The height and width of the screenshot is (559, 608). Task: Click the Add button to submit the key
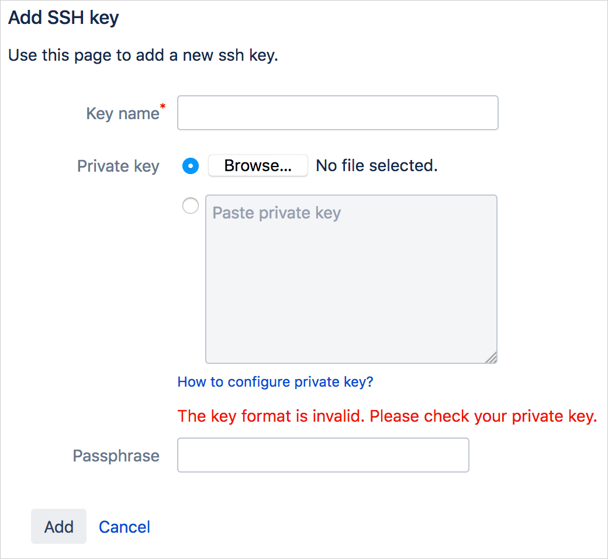pyautogui.click(x=58, y=526)
